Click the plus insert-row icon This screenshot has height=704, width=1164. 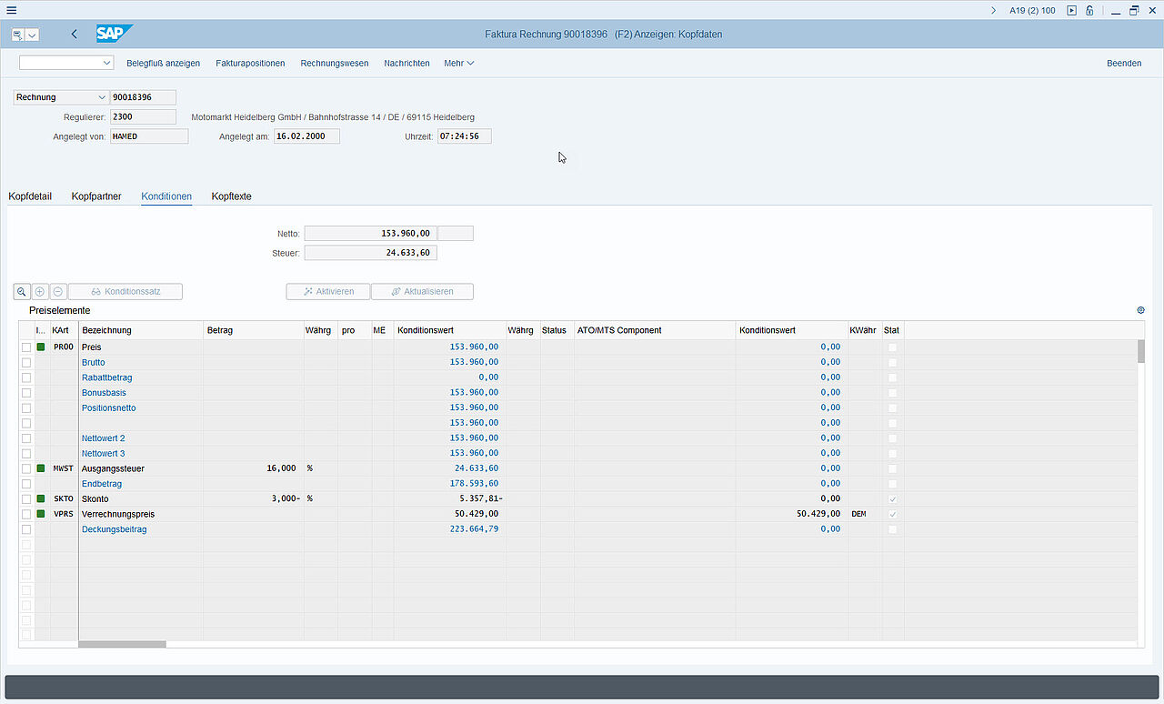[x=39, y=292]
